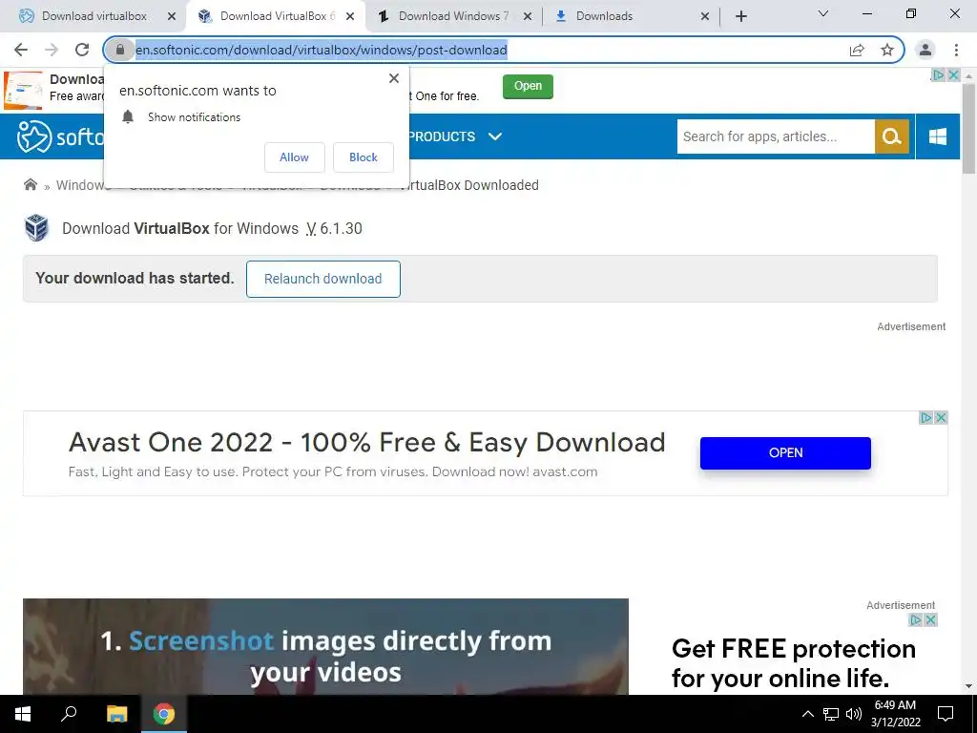
Task: Click the VirtualBox cube app icon
Action: click(37, 228)
